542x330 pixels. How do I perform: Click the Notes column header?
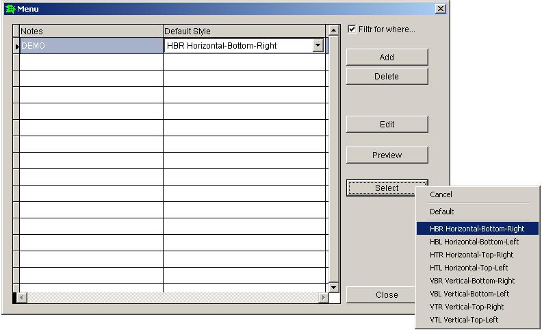point(91,31)
